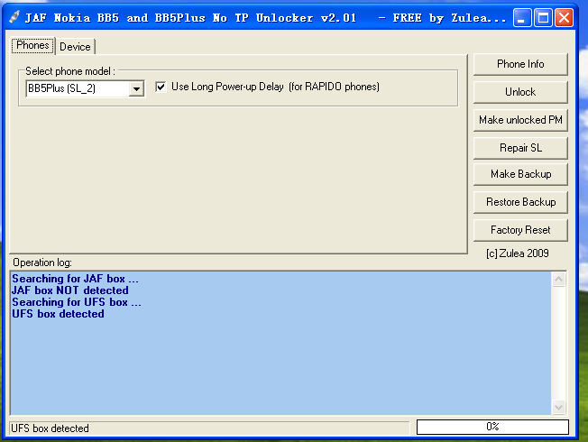
Task: Click Make unlocked PM button
Action: (x=520, y=120)
